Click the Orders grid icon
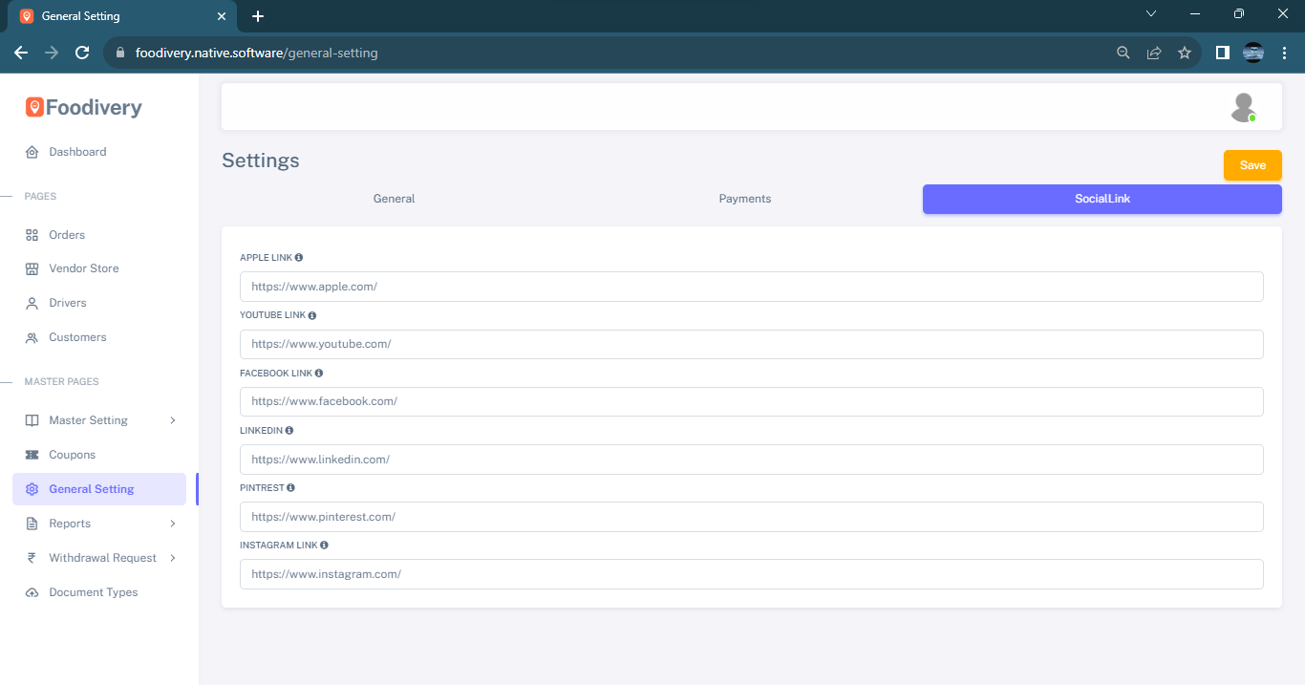1305x685 pixels. [32, 235]
